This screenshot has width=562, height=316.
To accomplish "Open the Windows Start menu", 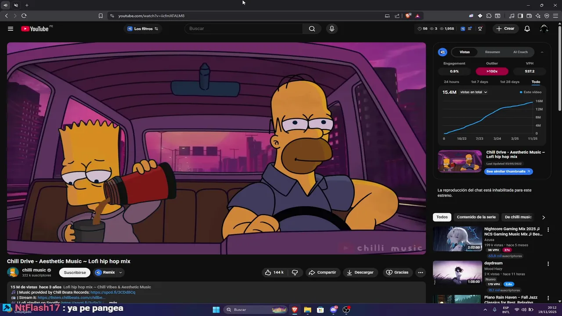I will tap(216, 309).
